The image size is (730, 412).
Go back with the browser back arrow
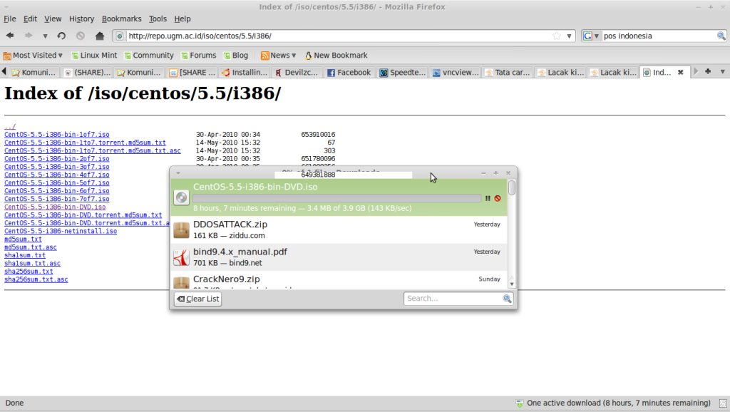[x=10, y=36]
